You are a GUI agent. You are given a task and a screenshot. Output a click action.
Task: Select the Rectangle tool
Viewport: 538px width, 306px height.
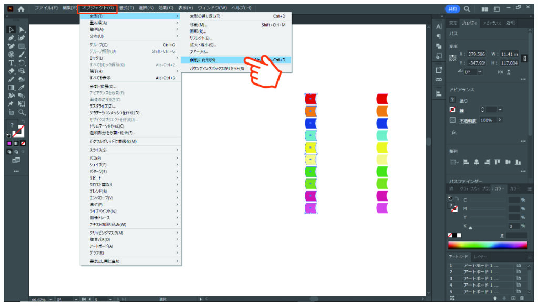tap(22, 46)
